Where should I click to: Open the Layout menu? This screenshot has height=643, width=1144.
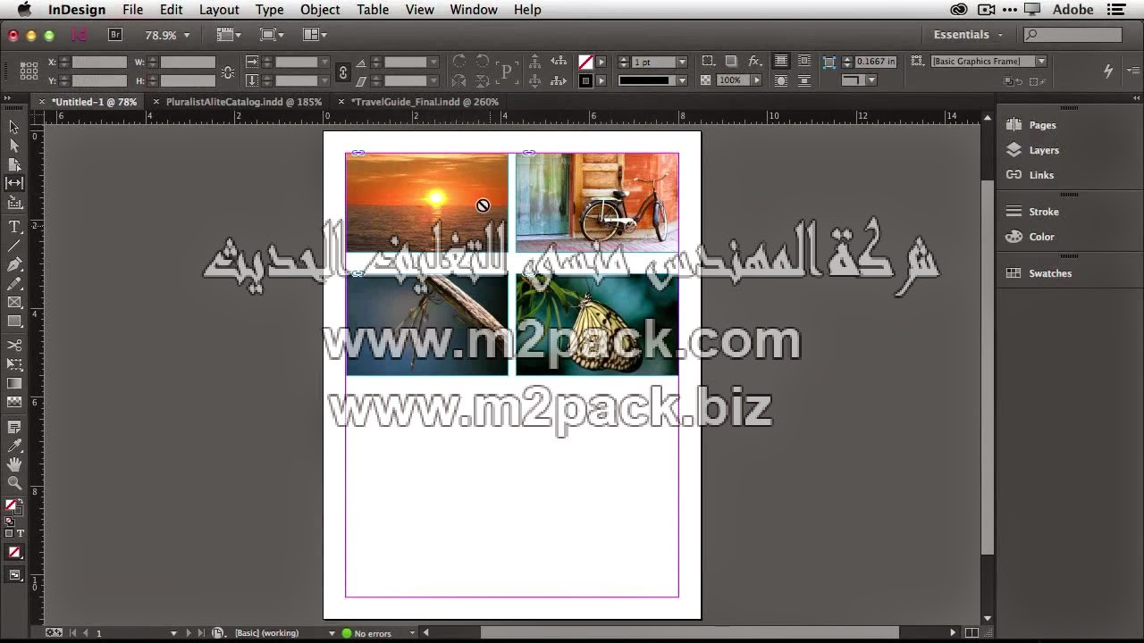219,10
